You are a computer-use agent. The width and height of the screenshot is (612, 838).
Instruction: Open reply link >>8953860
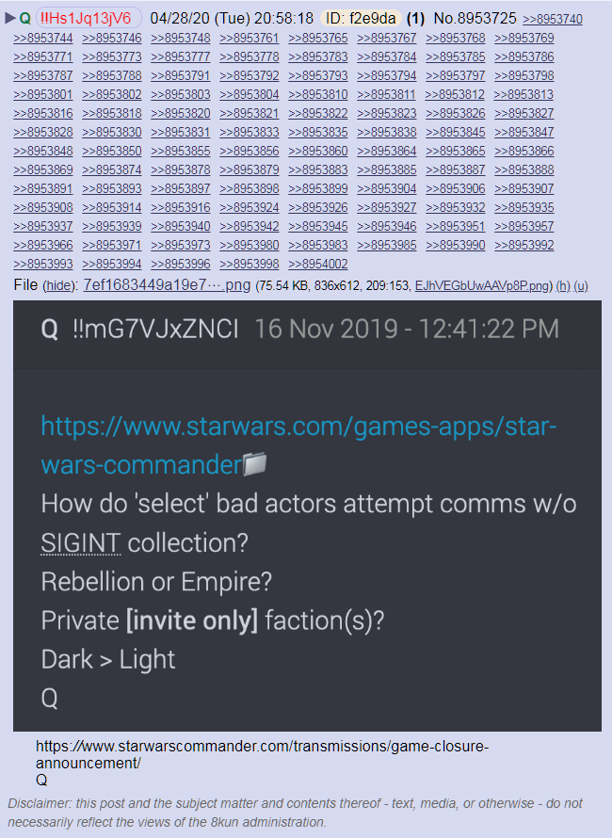tap(318, 152)
